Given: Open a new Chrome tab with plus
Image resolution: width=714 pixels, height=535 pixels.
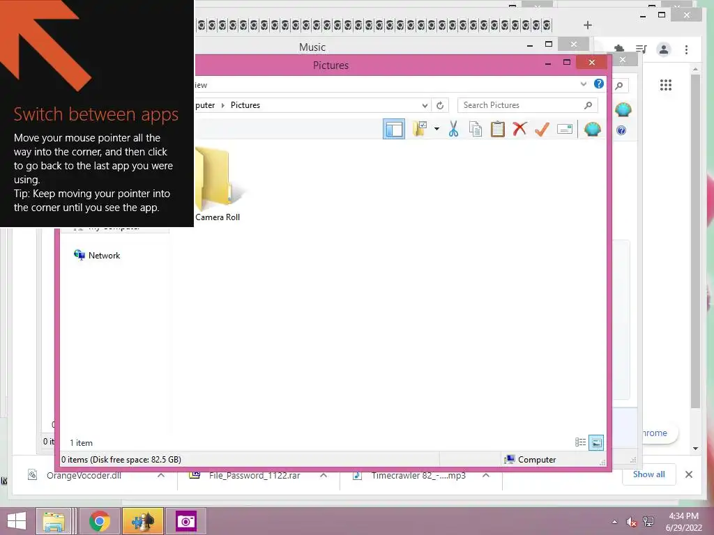Looking at the screenshot, I should pos(588,25).
